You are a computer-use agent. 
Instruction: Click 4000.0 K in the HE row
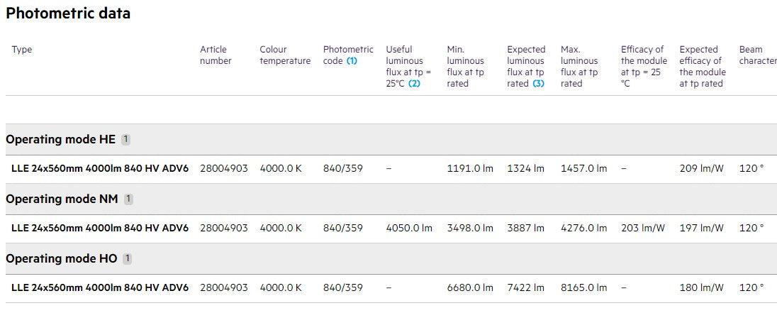[281, 169]
